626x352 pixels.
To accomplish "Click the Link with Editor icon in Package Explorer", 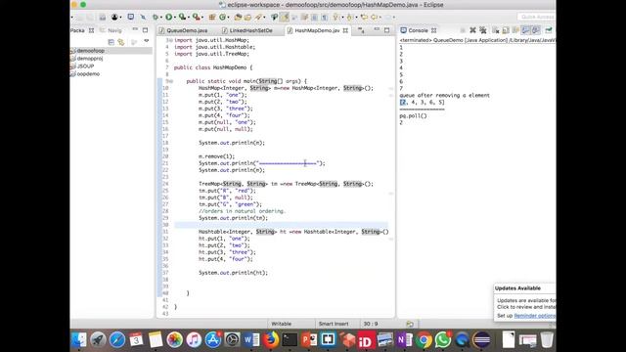I will 121,42.
